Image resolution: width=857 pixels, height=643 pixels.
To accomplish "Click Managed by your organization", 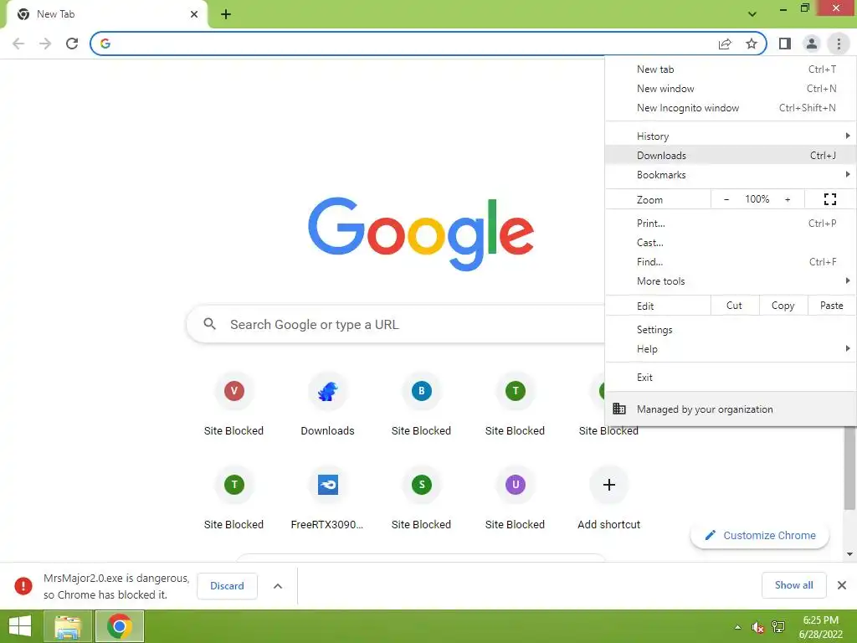I will pyautogui.click(x=731, y=409).
